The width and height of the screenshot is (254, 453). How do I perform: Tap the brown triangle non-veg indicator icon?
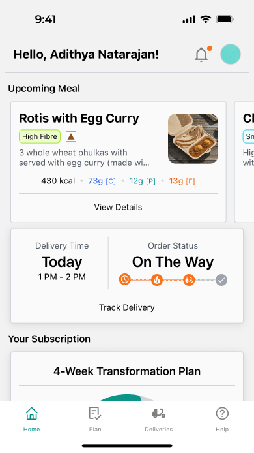pos(71,136)
